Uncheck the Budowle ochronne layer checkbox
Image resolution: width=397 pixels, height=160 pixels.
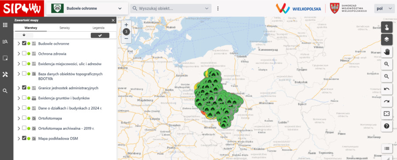[24, 43]
